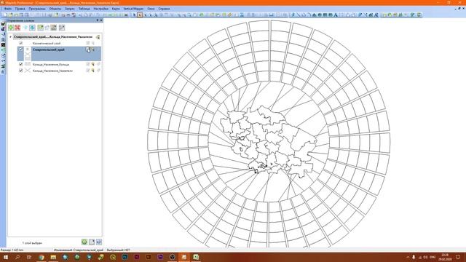466x262 pixels.
Task: Toggle selectable arrow on Кольца_Население_Указатели layer
Action: click(x=93, y=71)
